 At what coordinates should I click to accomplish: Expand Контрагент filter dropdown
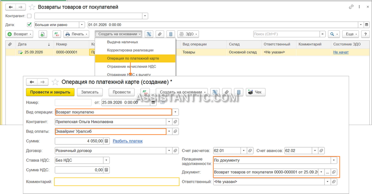click(145, 16)
